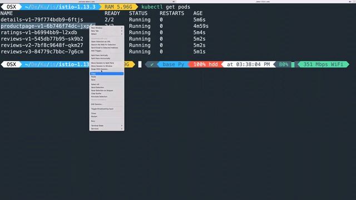The width and height of the screenshot is (356, 200).
Task: Click the RESTARTS column header
Action: click(x=172, y=13)
